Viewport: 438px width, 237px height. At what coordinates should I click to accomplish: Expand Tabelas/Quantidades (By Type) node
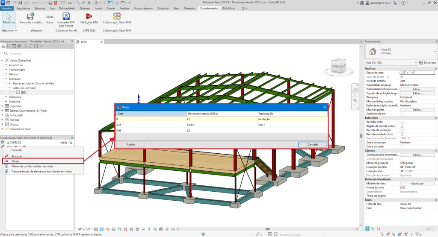pyautogui.click(x=2, y=111)
